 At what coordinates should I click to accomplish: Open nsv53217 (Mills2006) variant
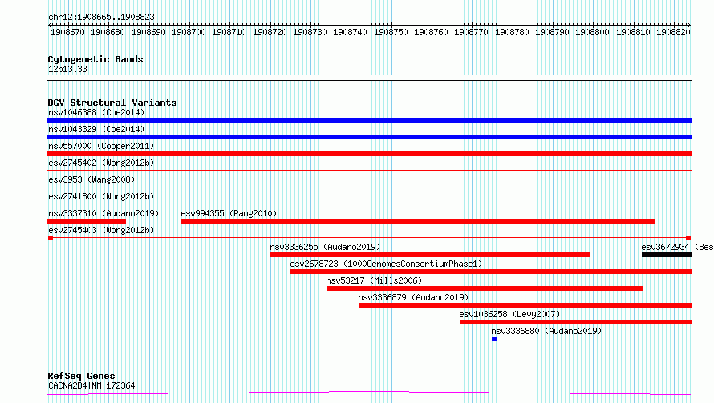[374, 280]
